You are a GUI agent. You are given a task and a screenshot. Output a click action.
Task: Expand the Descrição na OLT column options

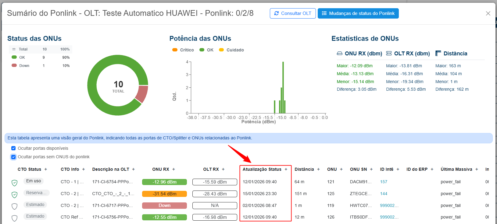[134, 170]
